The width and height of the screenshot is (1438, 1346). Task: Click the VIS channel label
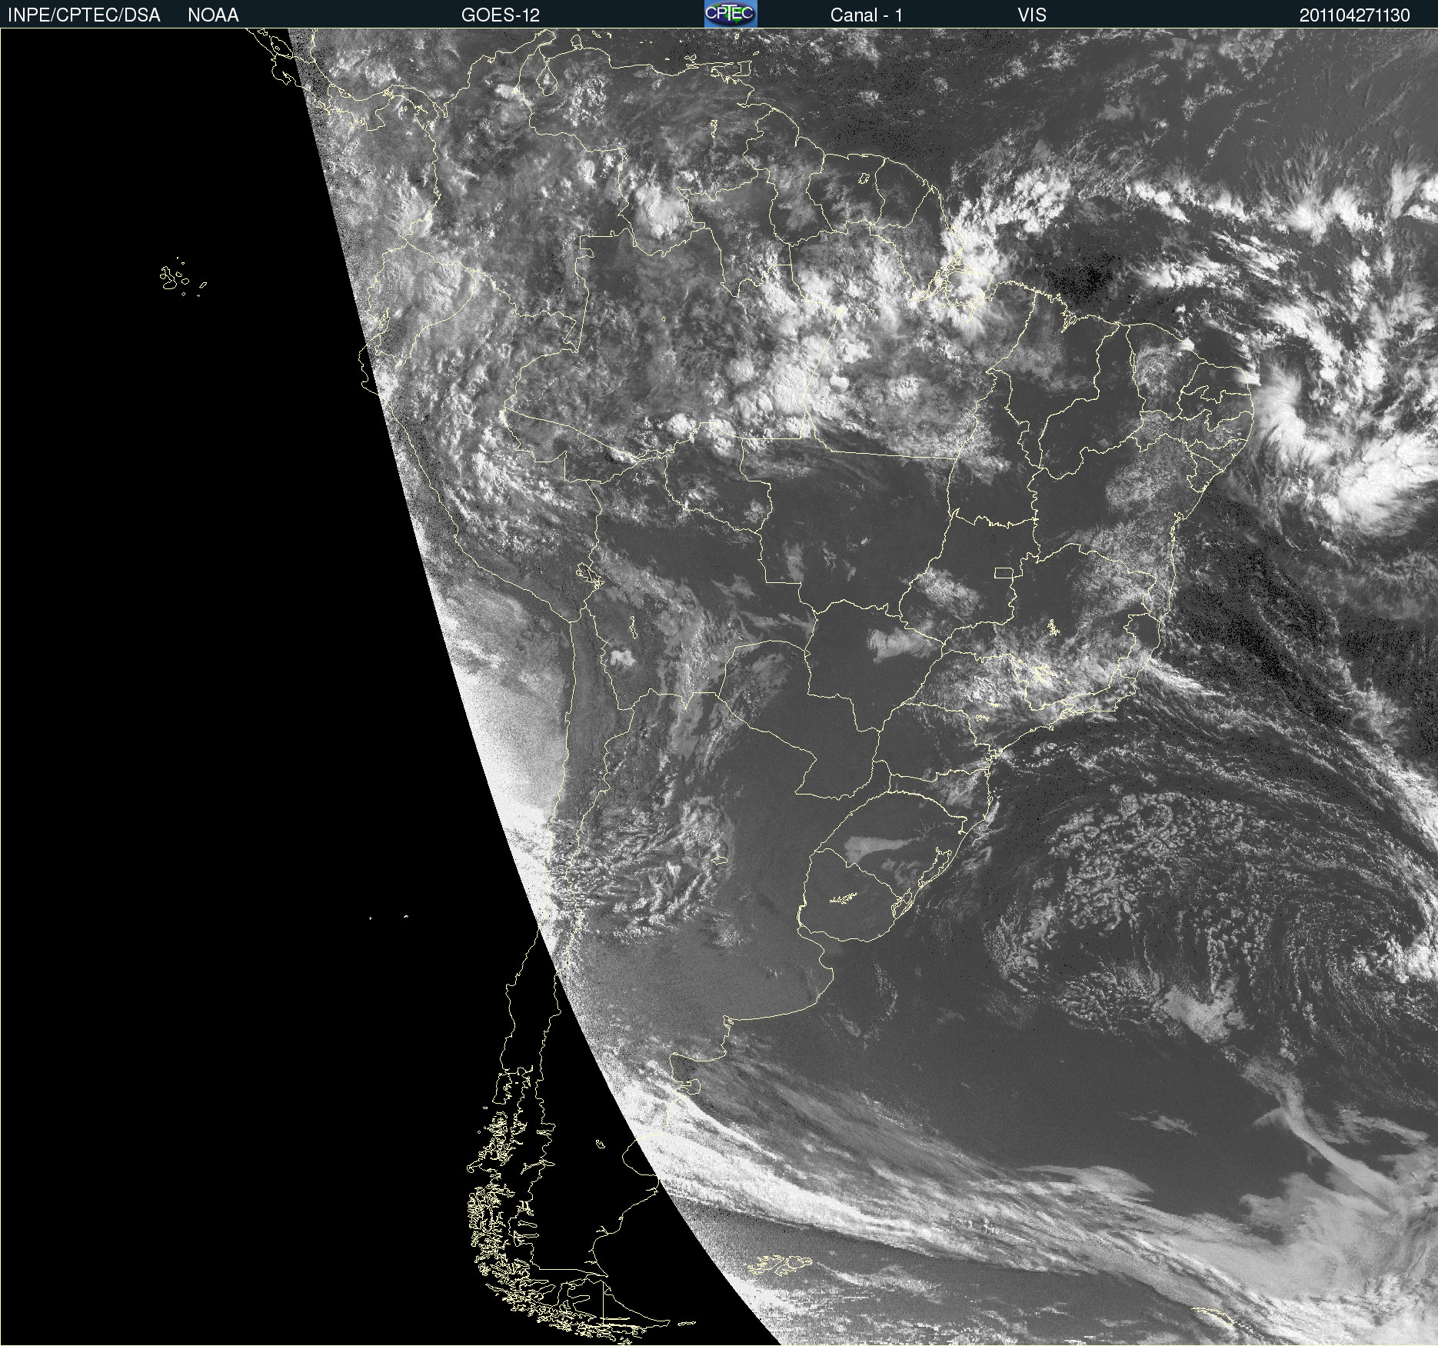[x=1032, y=15]
